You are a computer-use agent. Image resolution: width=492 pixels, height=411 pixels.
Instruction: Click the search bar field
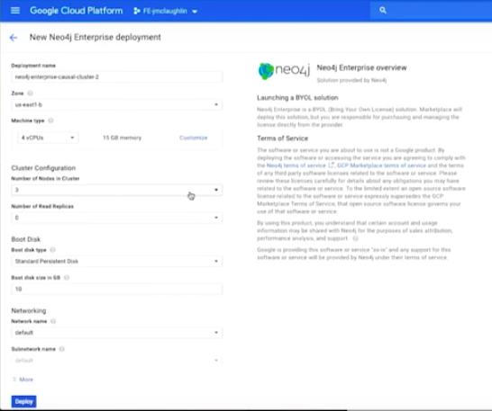(x=431, y=11)
